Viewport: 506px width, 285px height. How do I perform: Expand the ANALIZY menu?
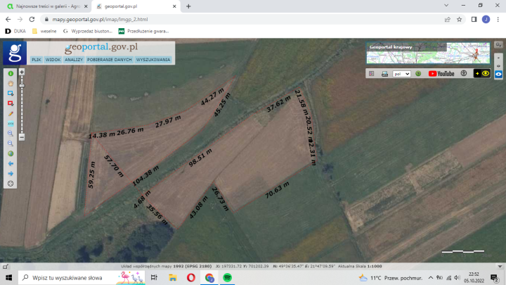74,60
